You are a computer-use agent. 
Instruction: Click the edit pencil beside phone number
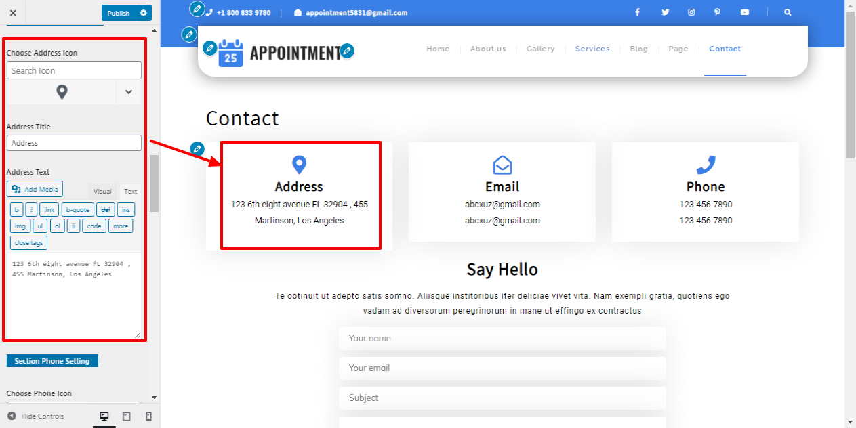[197, 9]
